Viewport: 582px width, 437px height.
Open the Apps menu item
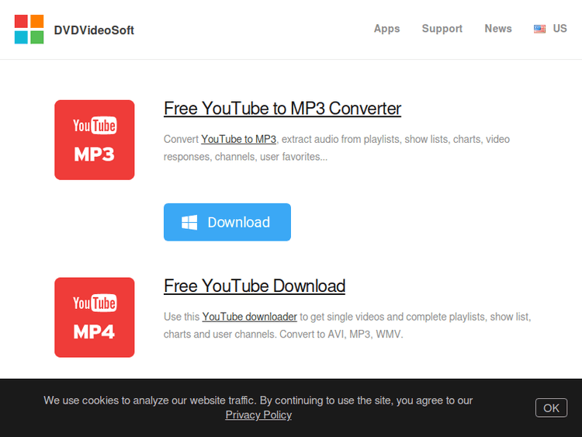coord(386,29)
